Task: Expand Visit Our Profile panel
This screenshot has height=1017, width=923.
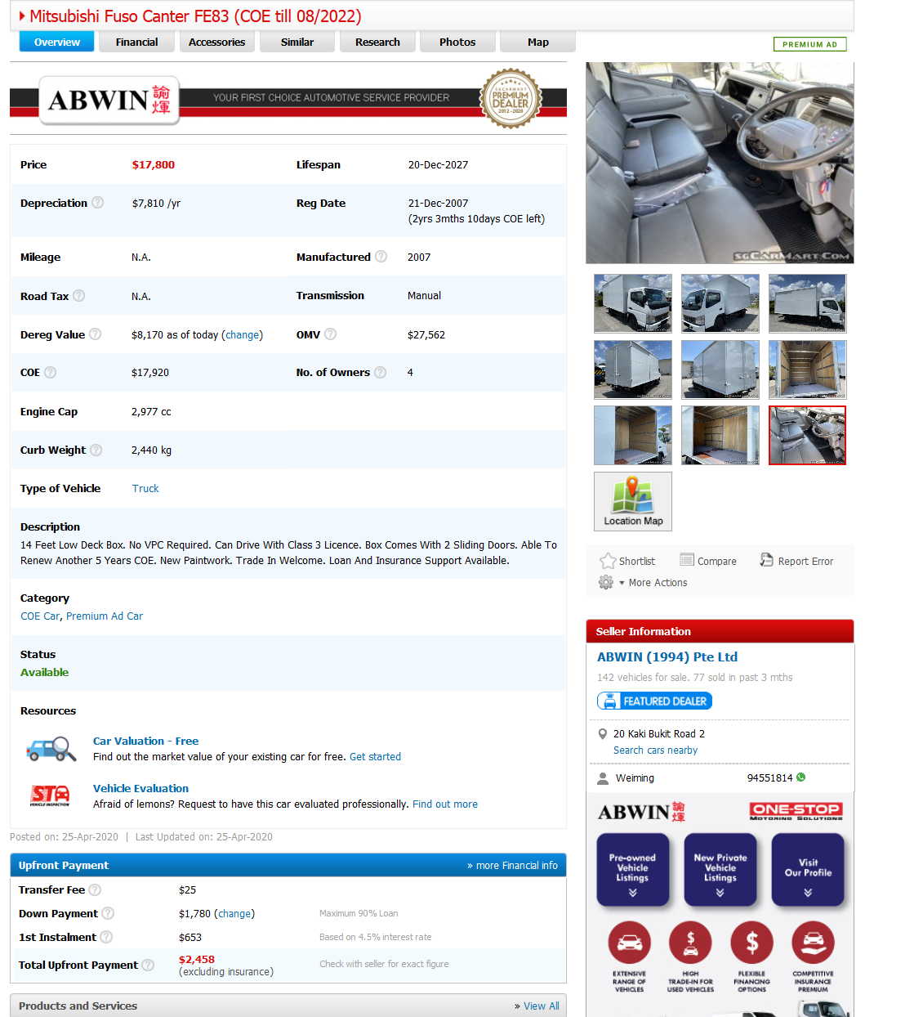Action: pos(808,870)
